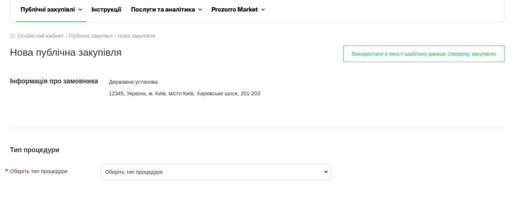Click the required Оберіть тип процедури field label
Screen dimensions: 514x203
click(x=39, y=171)
